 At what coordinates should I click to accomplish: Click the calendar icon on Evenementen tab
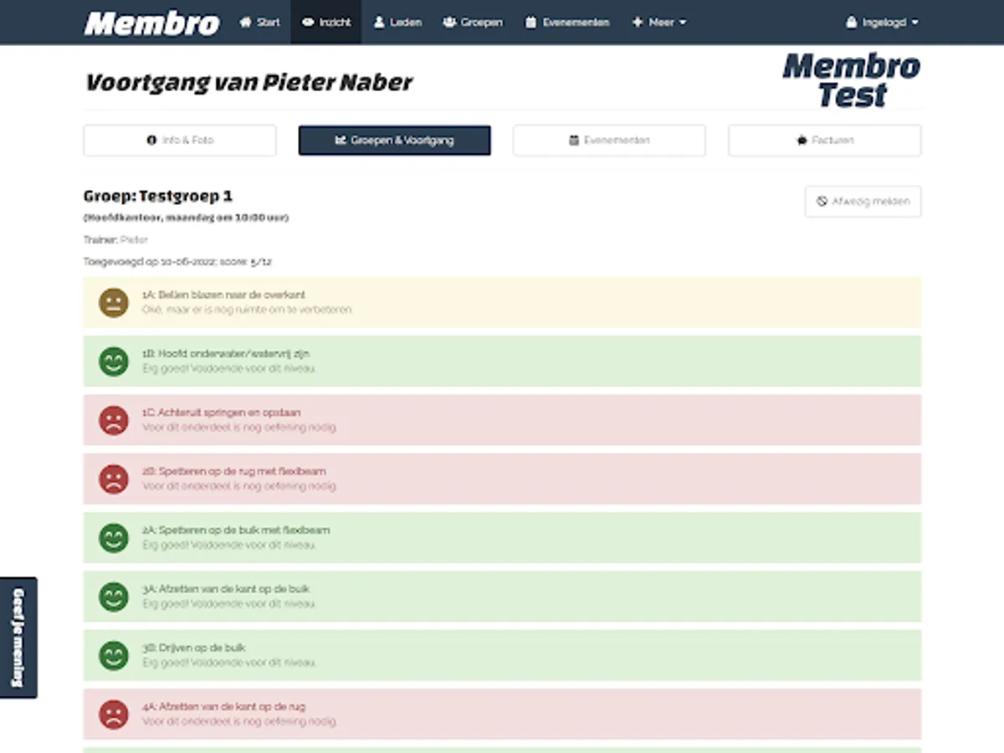click(x=574, y=141)
